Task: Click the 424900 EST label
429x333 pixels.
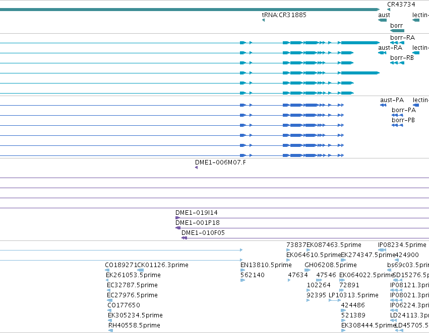Action: (407, 255)
